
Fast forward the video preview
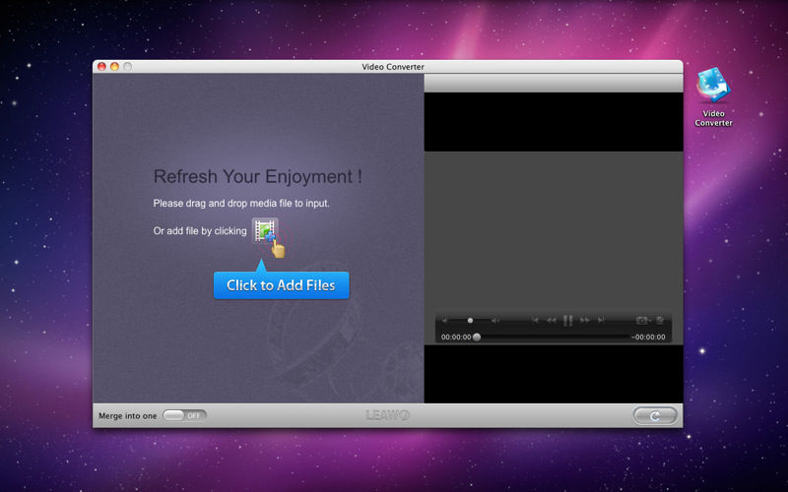(x=585, y=320)
